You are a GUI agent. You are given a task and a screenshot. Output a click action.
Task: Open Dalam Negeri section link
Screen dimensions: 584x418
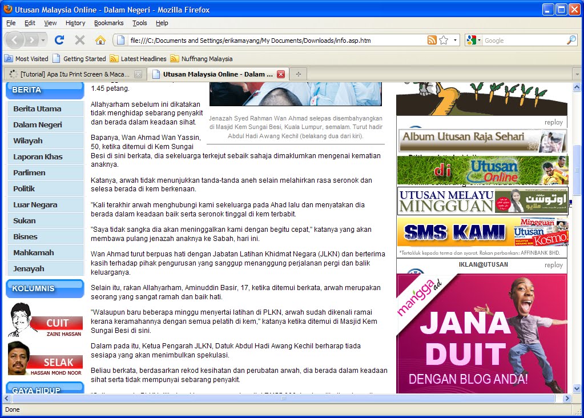point(46,125)
